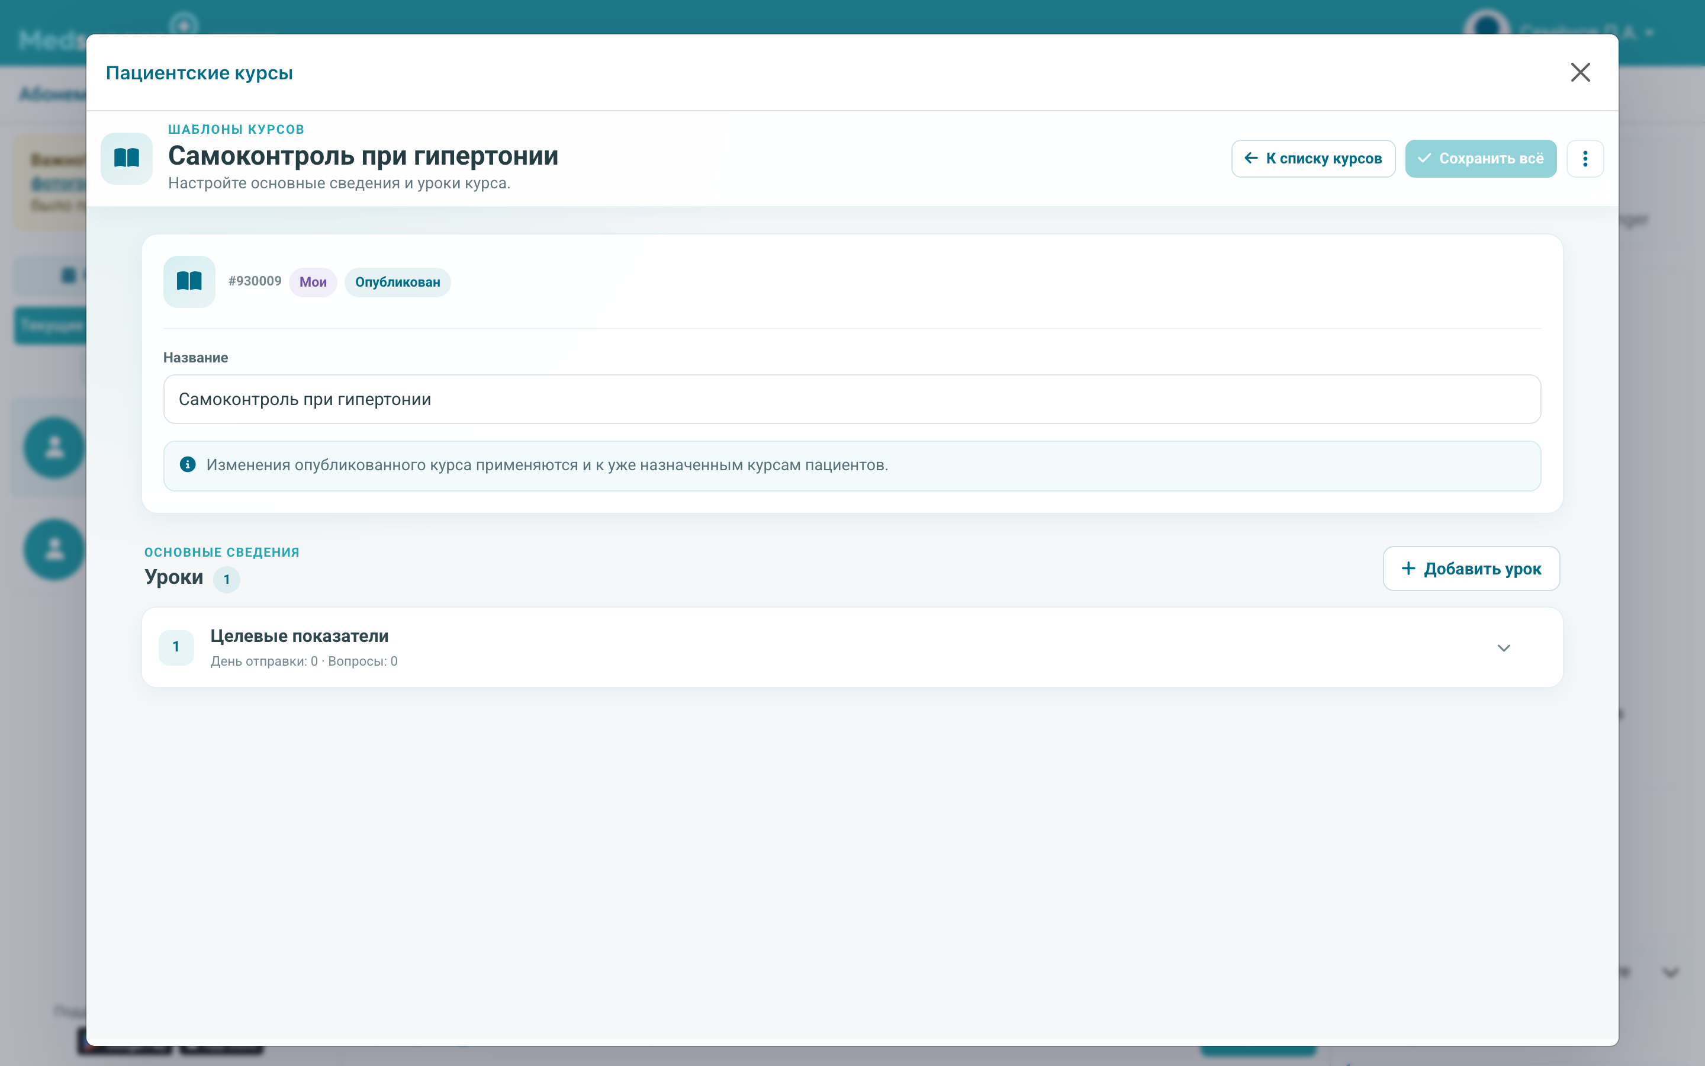Click the Пациентские курсы dialog title
Image resolution: width=1705 pixels, height=1066 pixels.
tap(200, 73)
